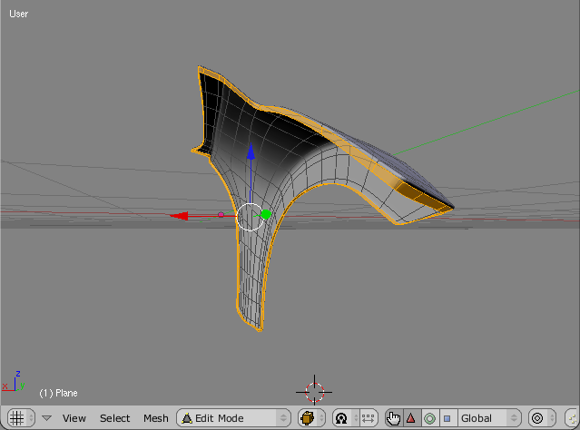
Task: Enable the translate manipulator triangle icon
Action: (411, 418)
